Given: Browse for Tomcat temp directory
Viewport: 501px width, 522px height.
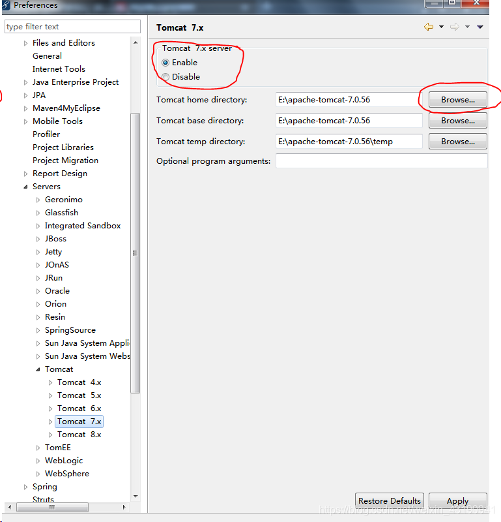Looking at the screenshot, I should [458, 142].
